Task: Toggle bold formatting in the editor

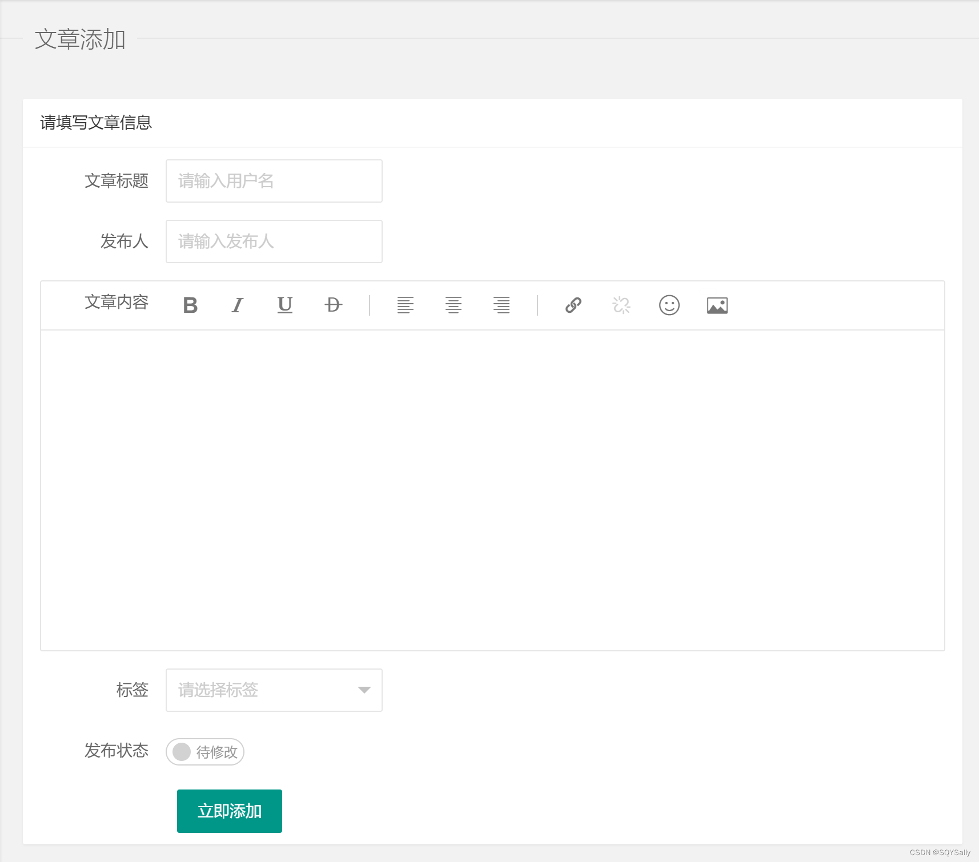Action: (x=191, y=305)
